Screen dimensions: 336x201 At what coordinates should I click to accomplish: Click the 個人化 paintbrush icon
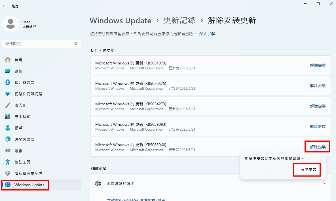pos(8,105)
